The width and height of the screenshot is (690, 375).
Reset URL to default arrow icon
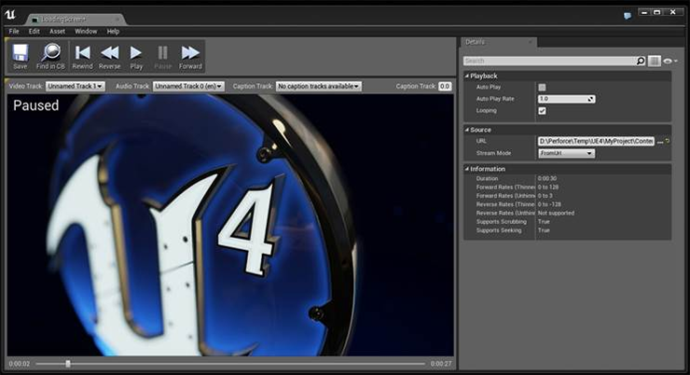668,141
